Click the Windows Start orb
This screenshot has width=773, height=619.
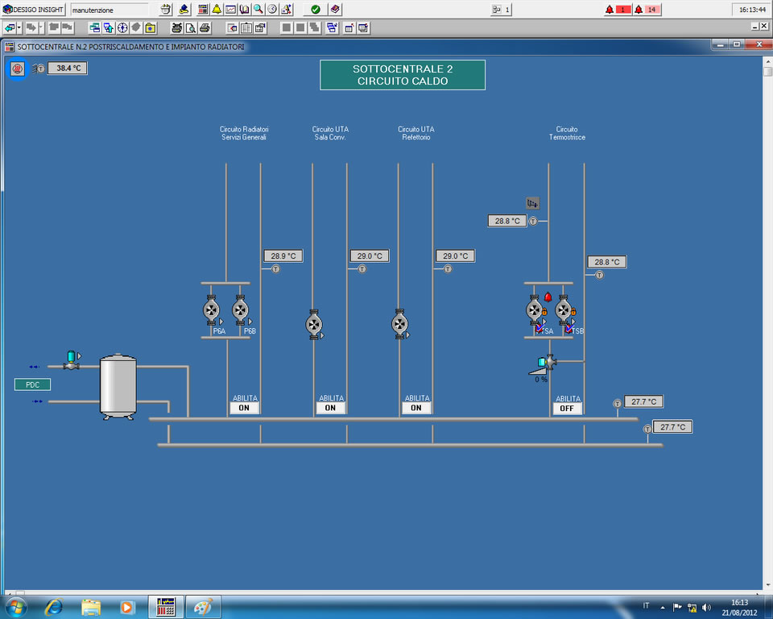point(16,607)
